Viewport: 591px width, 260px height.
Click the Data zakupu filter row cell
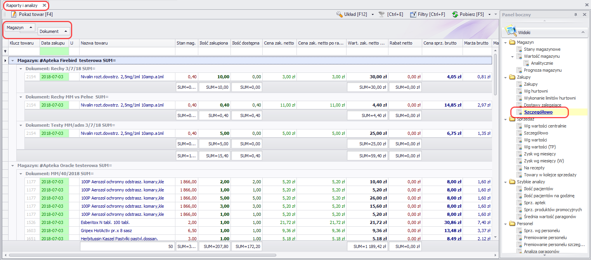54,51
